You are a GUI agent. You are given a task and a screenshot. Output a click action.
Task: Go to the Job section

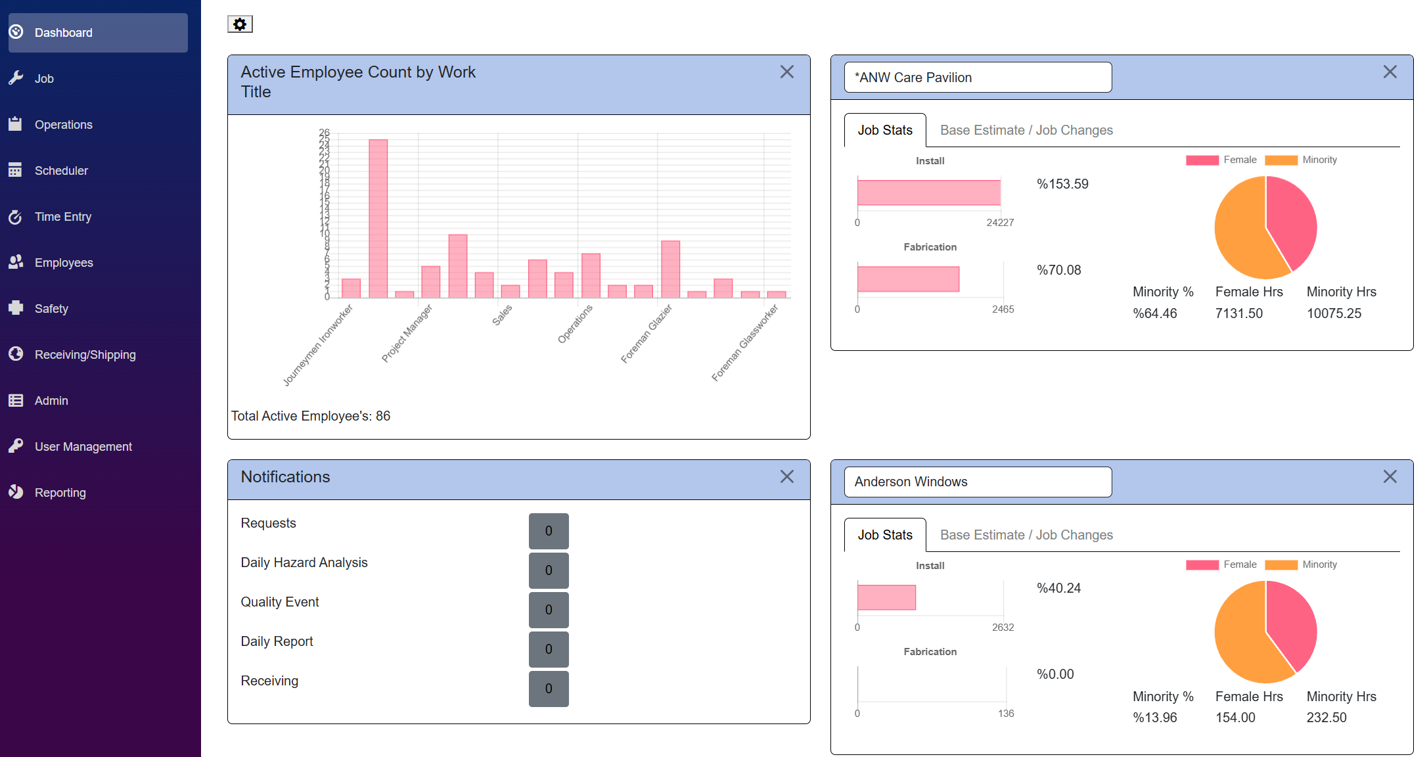[44, 78]
